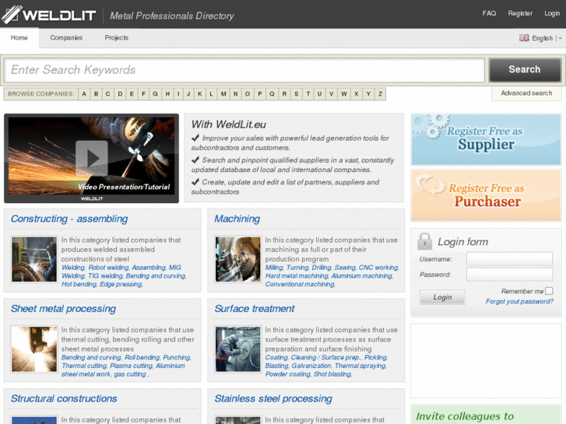Open the CNC working link
The image size is (566, 424).
(x=378, y=268)
